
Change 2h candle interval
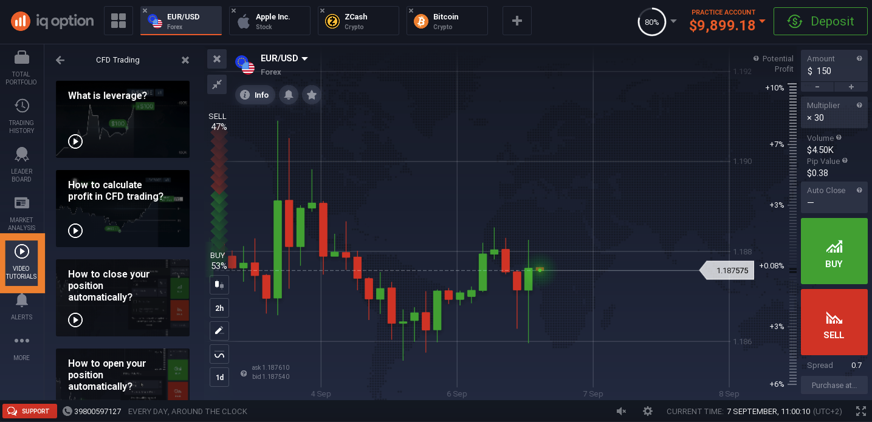219,308
